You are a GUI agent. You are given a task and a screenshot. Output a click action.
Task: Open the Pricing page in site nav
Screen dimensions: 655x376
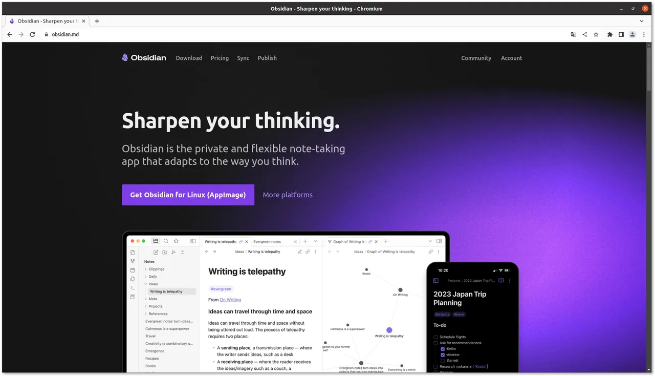(x=220, y=58)
